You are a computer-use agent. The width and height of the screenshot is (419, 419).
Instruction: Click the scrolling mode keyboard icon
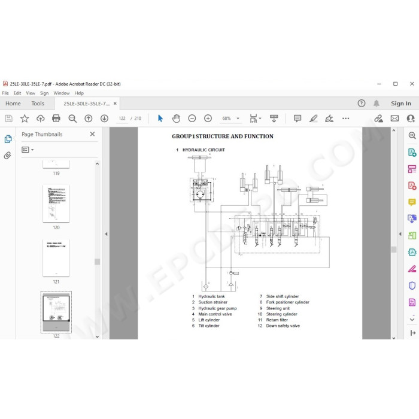click(274, 119)
